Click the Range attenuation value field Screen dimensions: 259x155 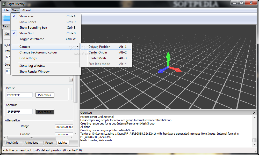[x=64, y=127]
